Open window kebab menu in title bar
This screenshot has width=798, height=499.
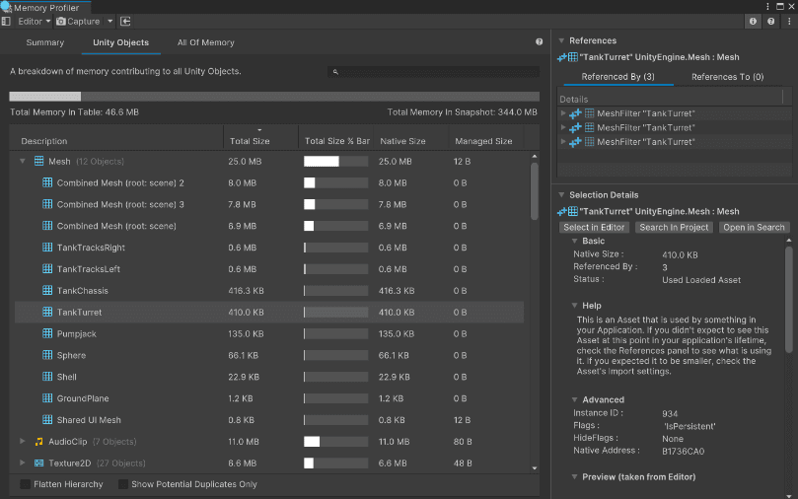(767, 7)
